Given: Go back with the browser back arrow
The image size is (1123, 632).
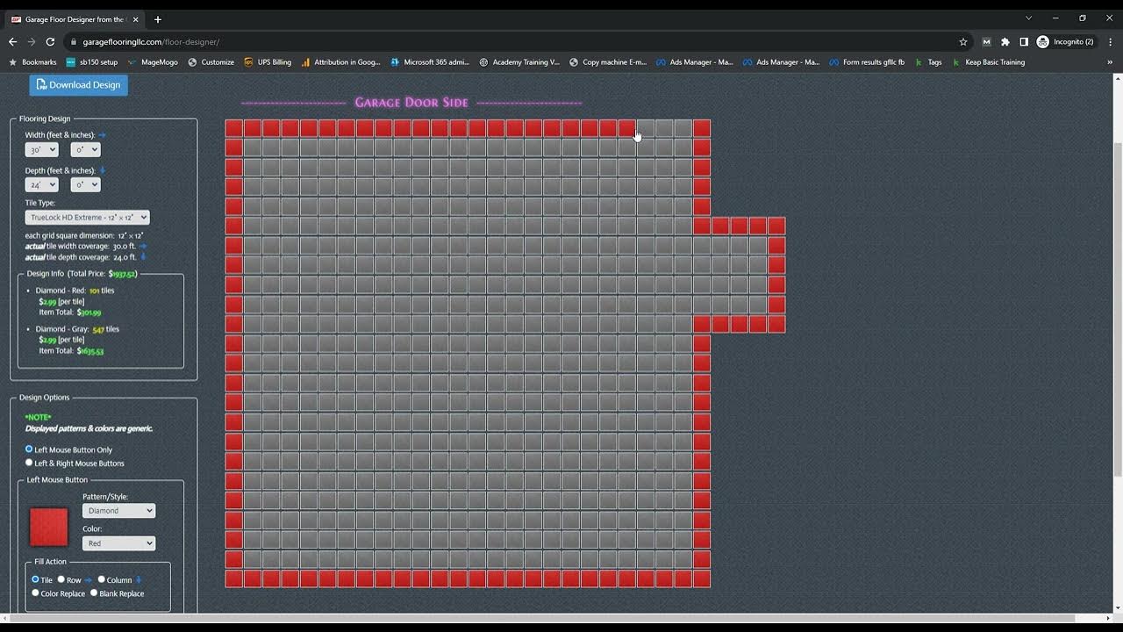Looking at the screenshot, I should click(x=12, y=41).
